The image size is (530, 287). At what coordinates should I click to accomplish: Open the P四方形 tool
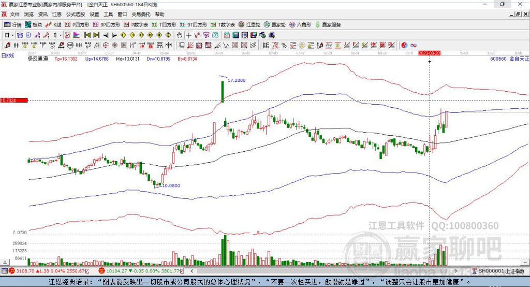click(77, 25)
